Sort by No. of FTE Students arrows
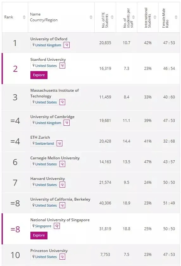This screenshot has height=266, width=181. coord(112,17)
